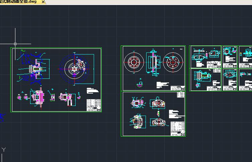Click the white notes text on assembly sheet
Viewport: 252px width, 162px height.
pos(92,91)
